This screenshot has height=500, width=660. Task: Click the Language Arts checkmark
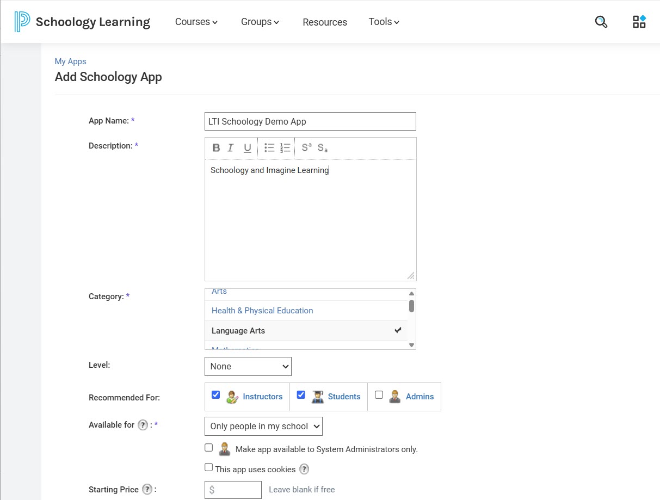point(398,330)
